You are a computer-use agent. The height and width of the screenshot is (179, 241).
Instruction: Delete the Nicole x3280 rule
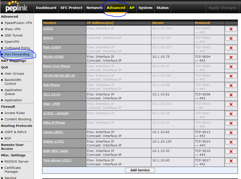click(x=231, y=57)
